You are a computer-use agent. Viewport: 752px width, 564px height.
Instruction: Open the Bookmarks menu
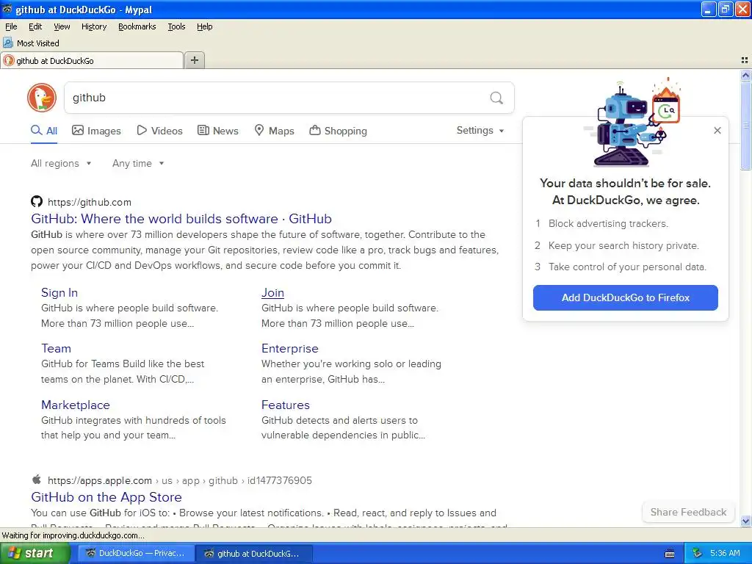click(x=137, y=27)
